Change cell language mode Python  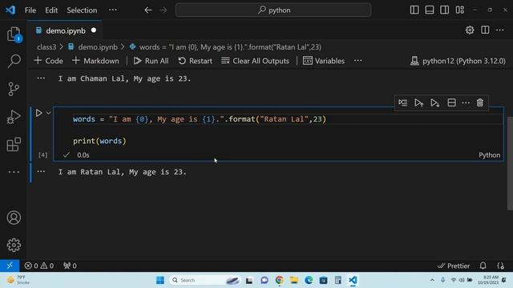pyautogui.click(x=490, y=155)
